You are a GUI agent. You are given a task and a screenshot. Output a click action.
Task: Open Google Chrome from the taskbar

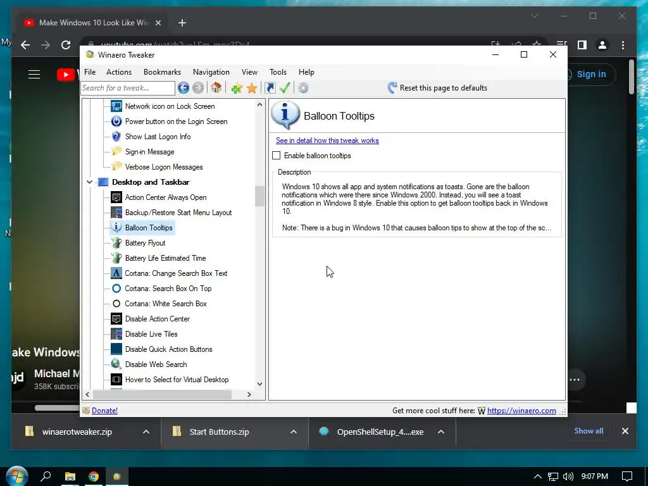coord(94,477)
